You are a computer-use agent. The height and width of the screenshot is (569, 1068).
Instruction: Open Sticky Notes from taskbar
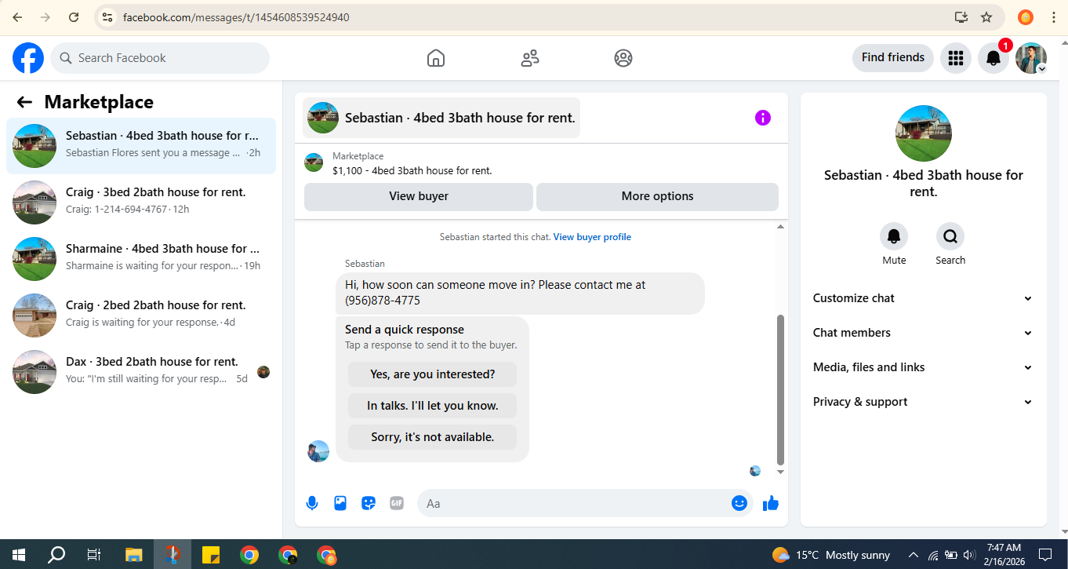point(211,555)
